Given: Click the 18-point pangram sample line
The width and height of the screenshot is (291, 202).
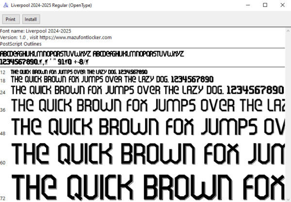Looking at the screenshot, I should tap(113, 80).
